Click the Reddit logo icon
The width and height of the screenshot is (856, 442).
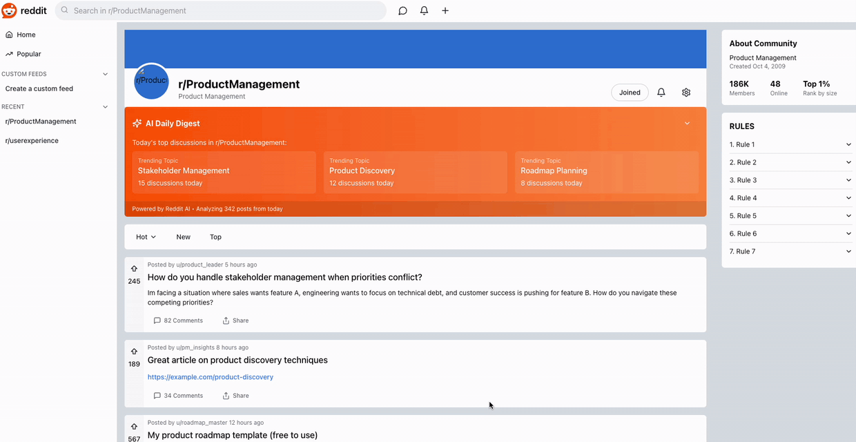[9, 10]
